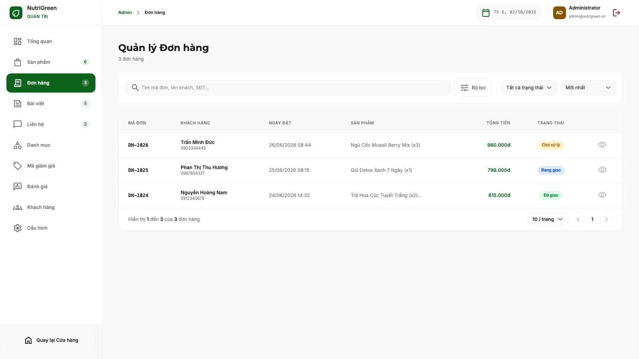Click the Sản phẩm shopping bag icon

pyautogui.click(x=18, y=62)
